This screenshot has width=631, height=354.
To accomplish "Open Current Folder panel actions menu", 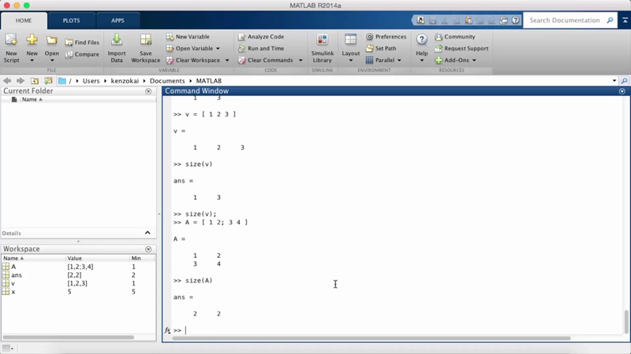I will [x=148, y=91].
